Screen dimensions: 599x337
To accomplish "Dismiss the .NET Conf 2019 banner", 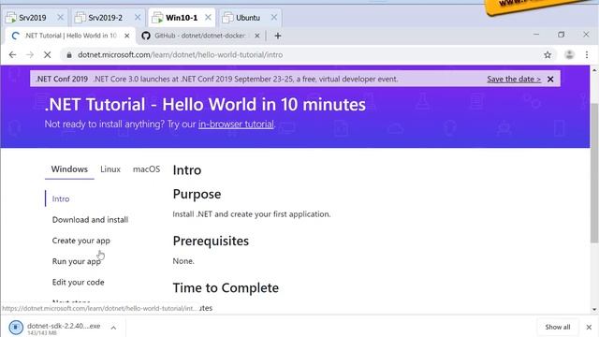I will [x=550, y=79].
